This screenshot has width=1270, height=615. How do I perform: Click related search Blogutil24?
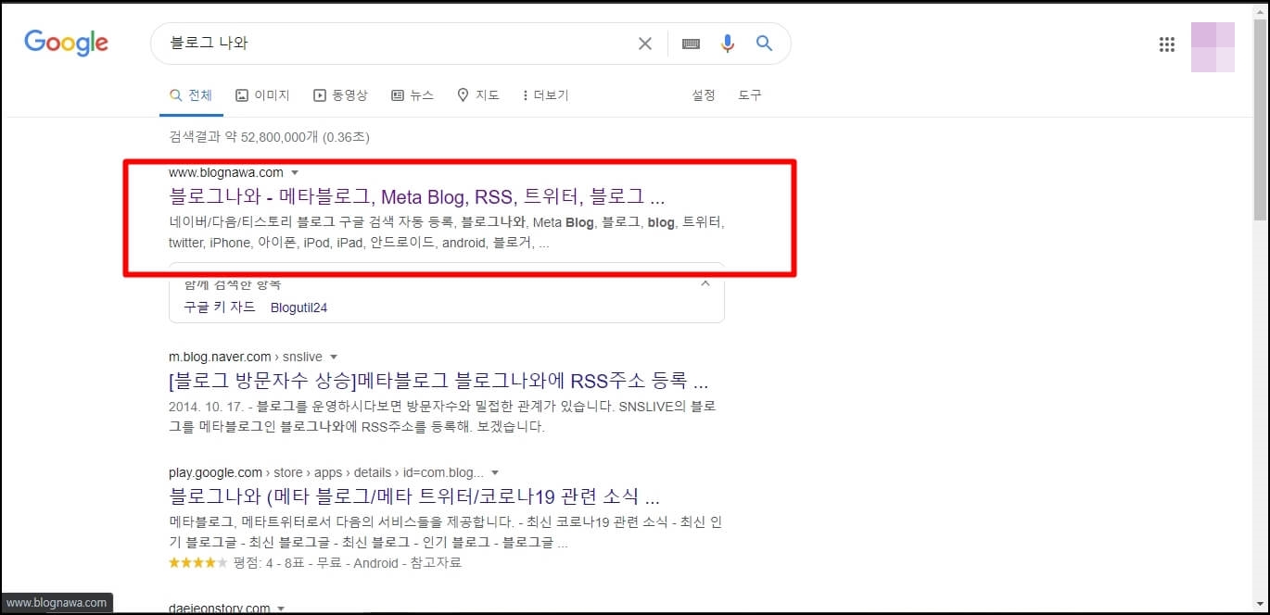tap(298, 307)
